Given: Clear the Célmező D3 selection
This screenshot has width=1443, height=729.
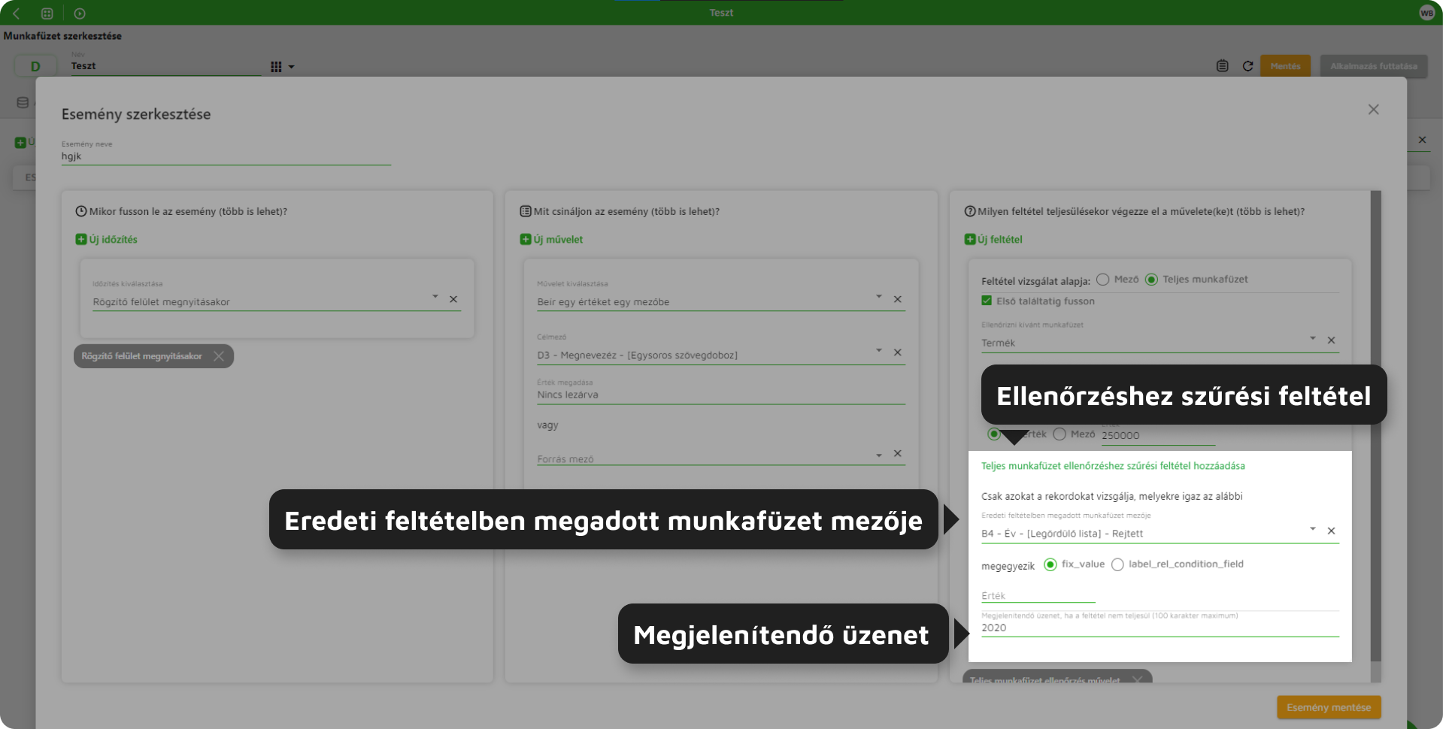Looking at the screenshot, I should (897, 352).
